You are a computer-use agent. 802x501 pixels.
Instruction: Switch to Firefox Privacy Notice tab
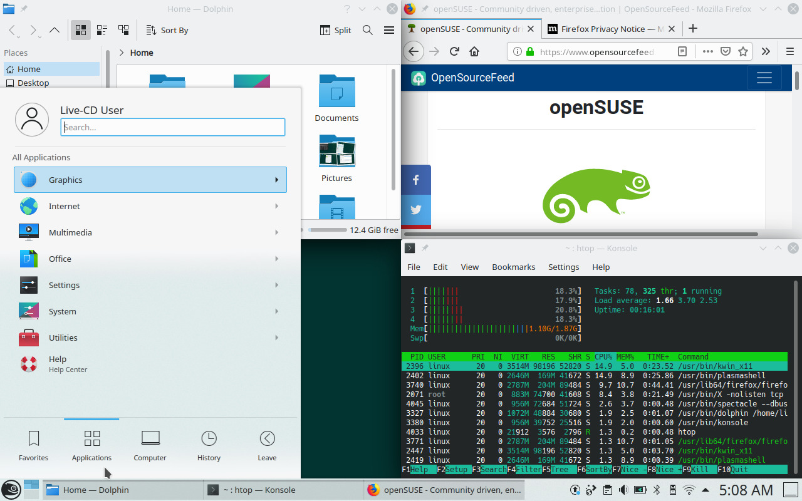tap(611, 29)
